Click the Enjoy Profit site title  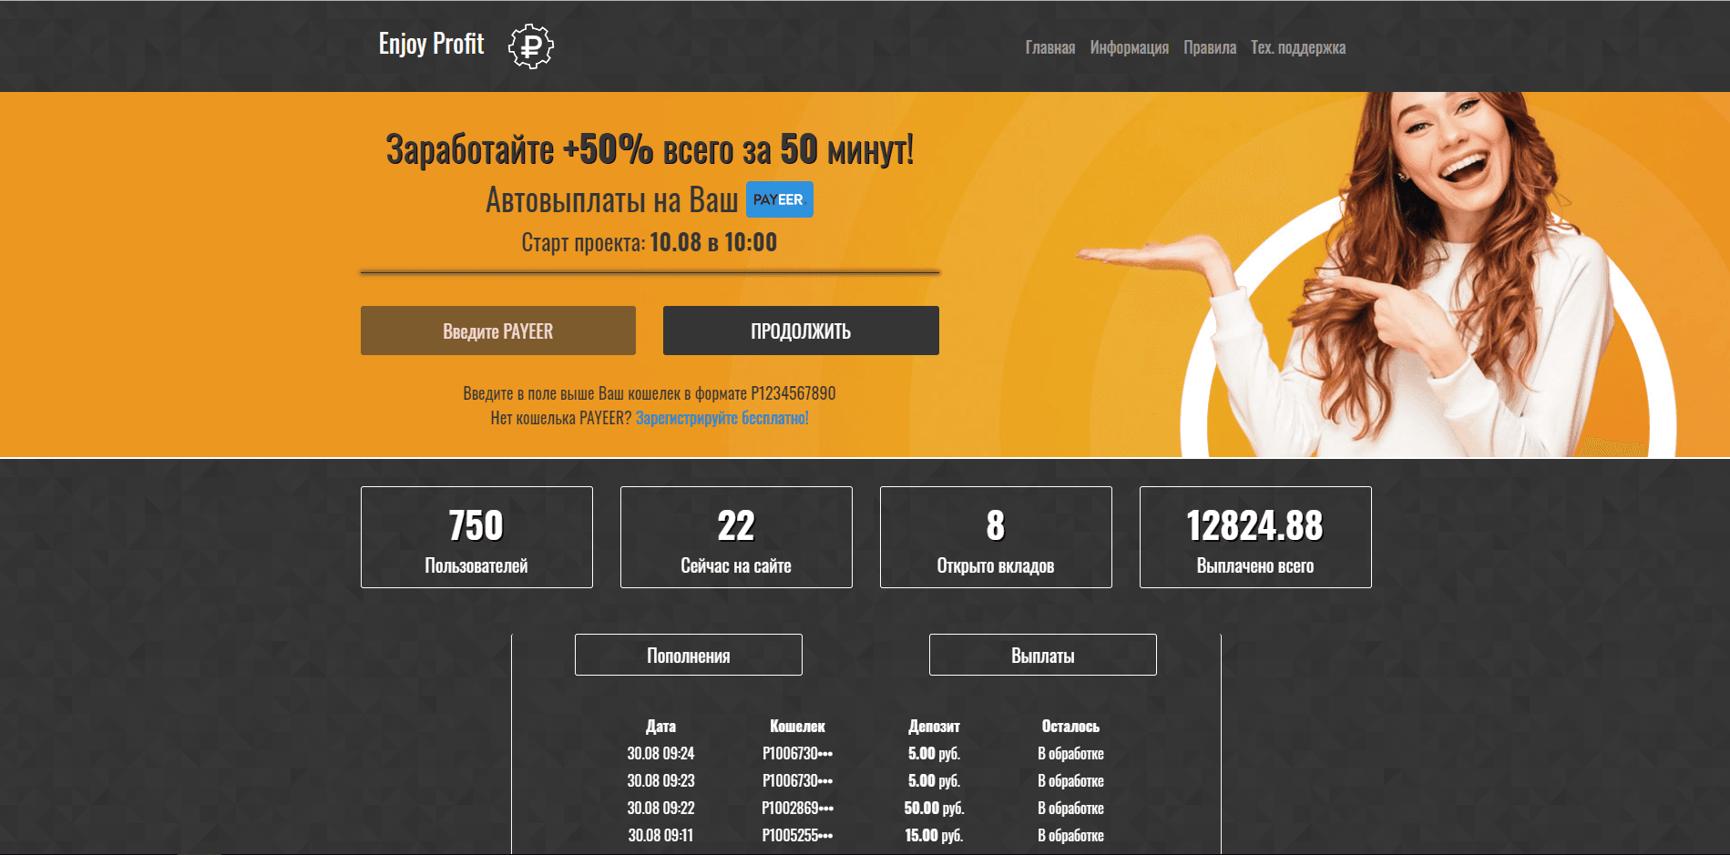coord(431,44)
